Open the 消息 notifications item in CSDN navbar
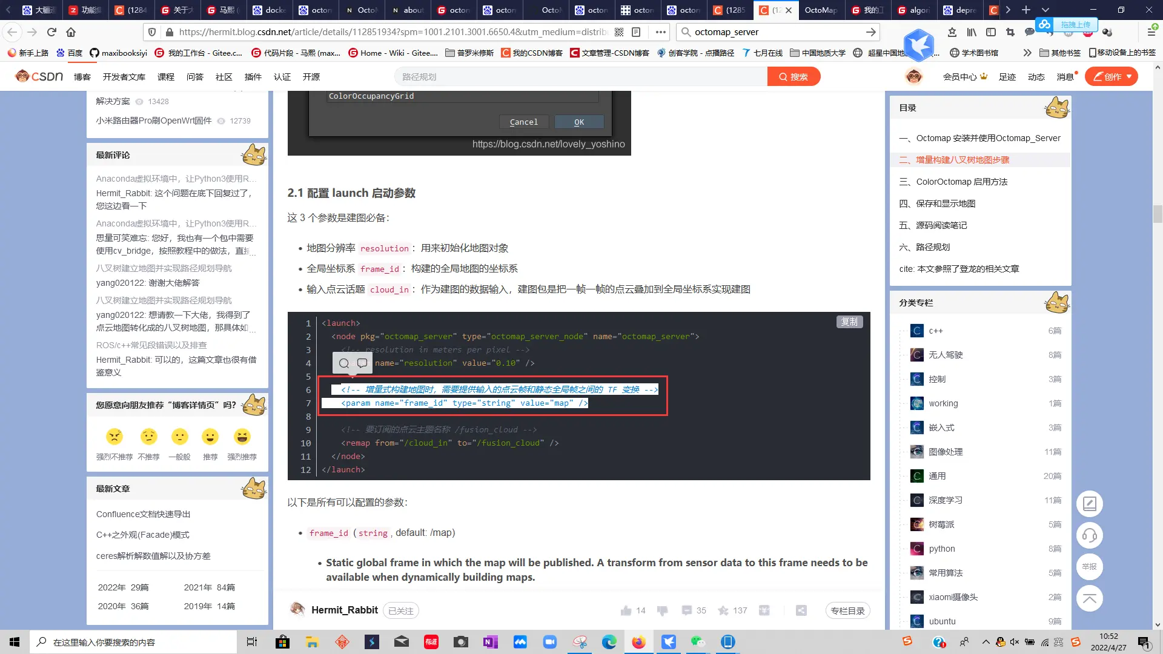The height and width of the screenshot is (654, 1163). pyautogui.click(x=1065, y=76)
